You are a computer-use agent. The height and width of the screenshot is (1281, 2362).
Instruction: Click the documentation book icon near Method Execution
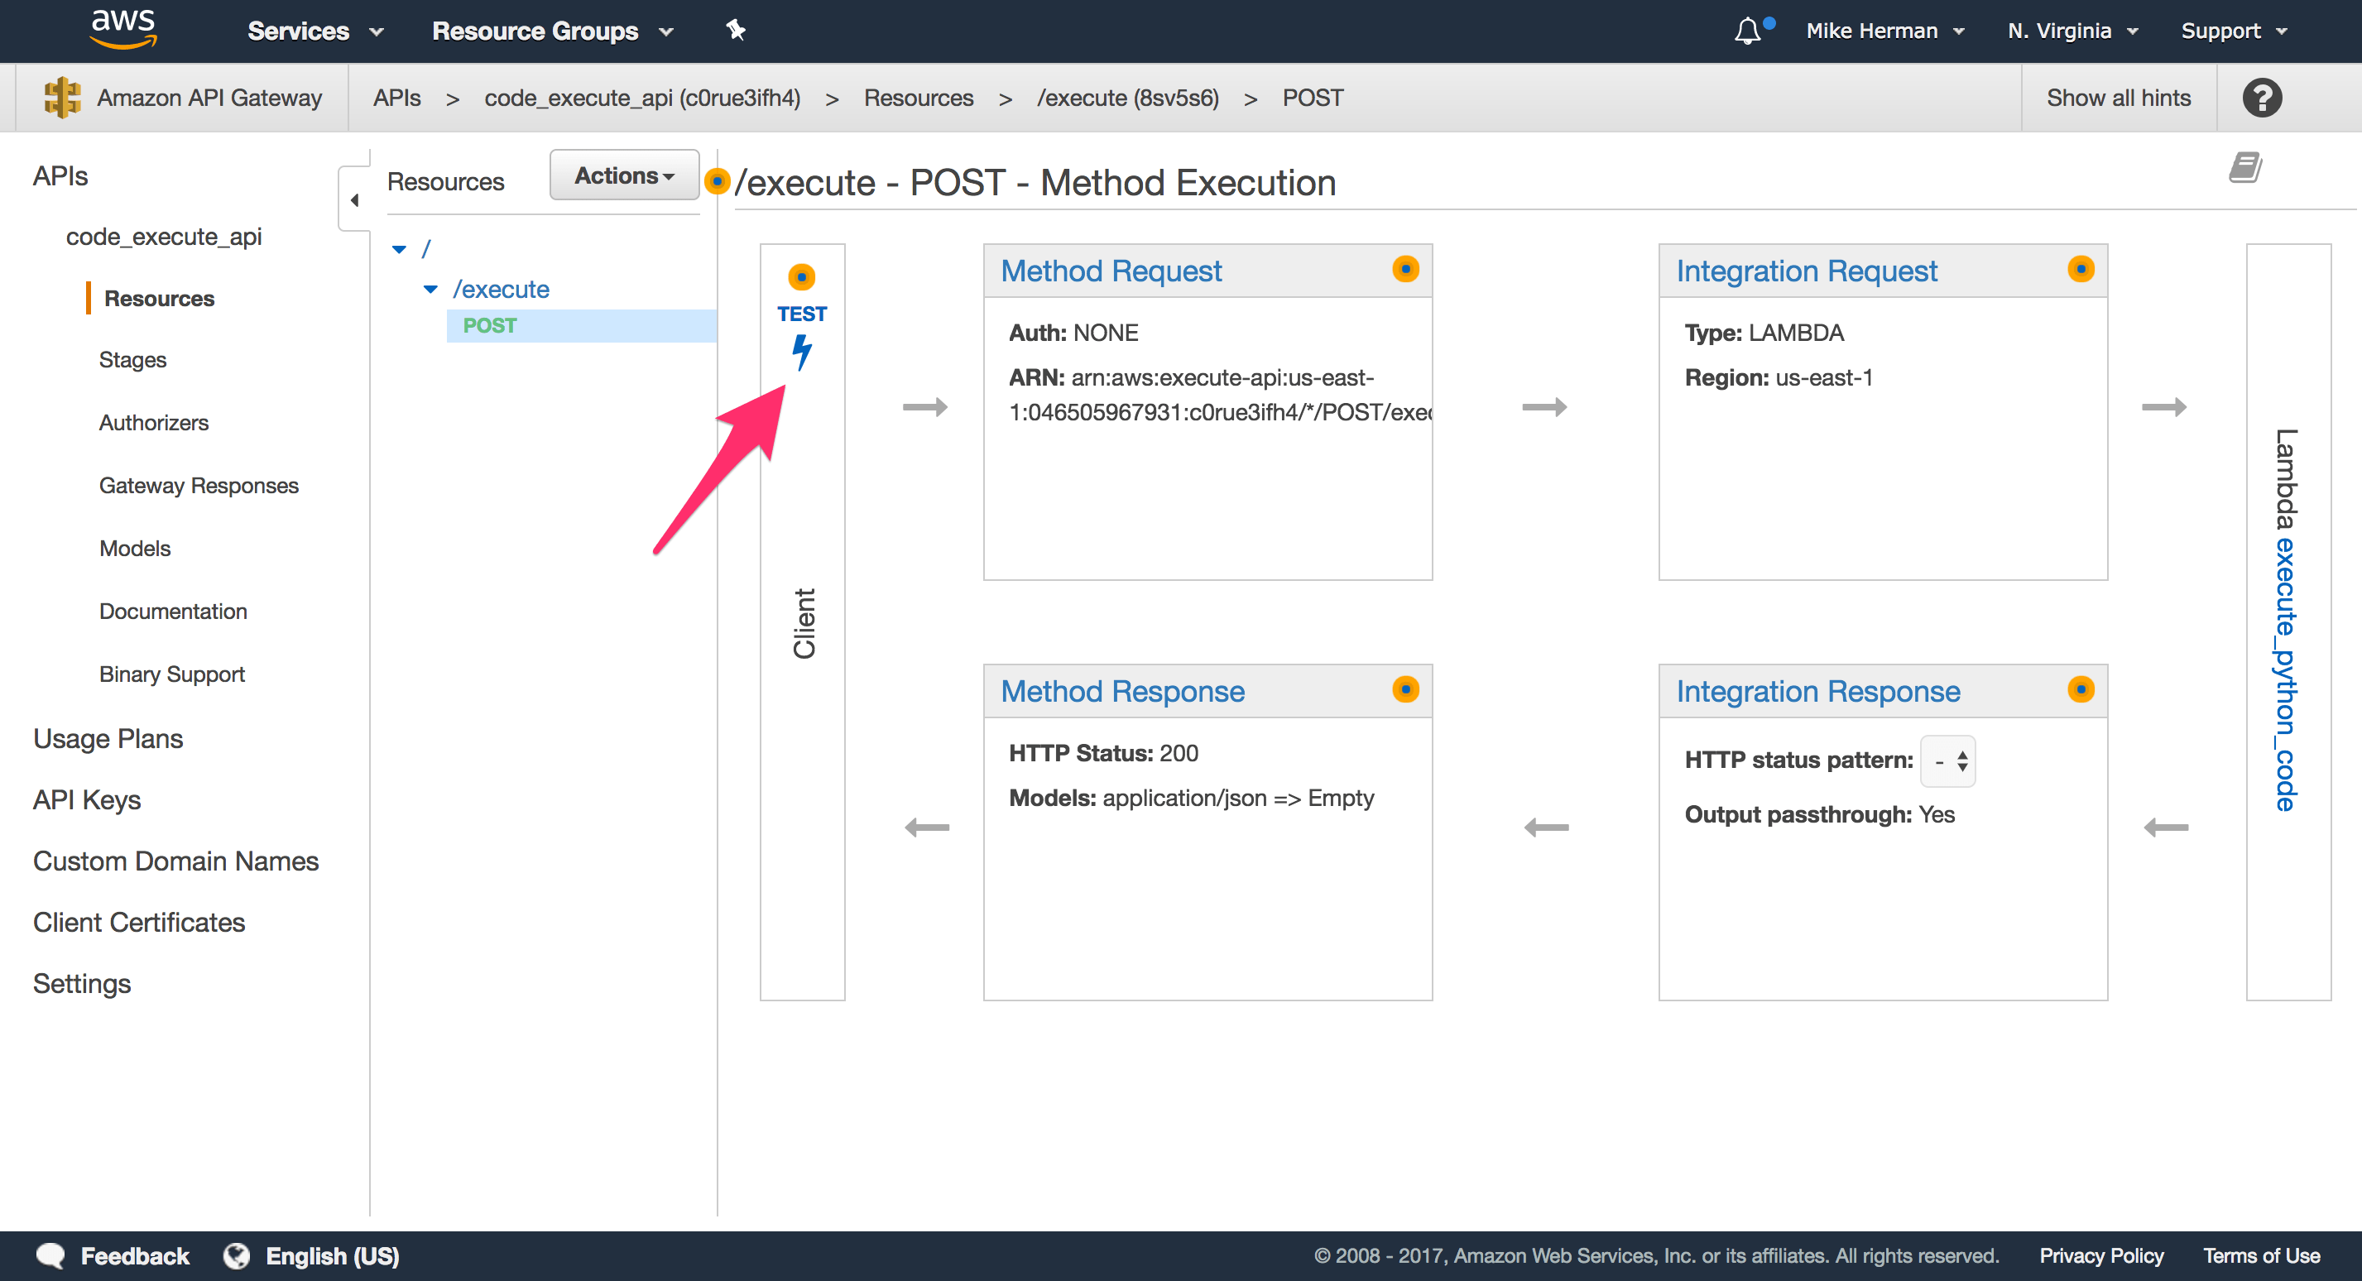[2244, 167]
